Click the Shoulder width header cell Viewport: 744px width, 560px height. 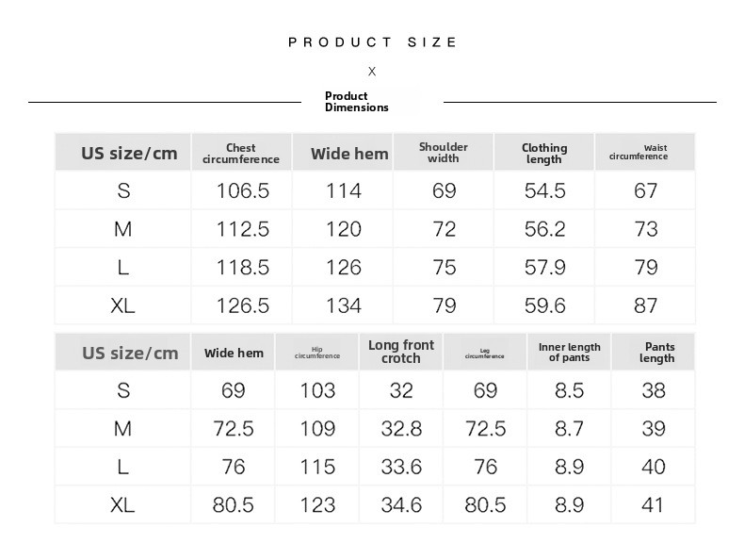click(x=444, y=153)
